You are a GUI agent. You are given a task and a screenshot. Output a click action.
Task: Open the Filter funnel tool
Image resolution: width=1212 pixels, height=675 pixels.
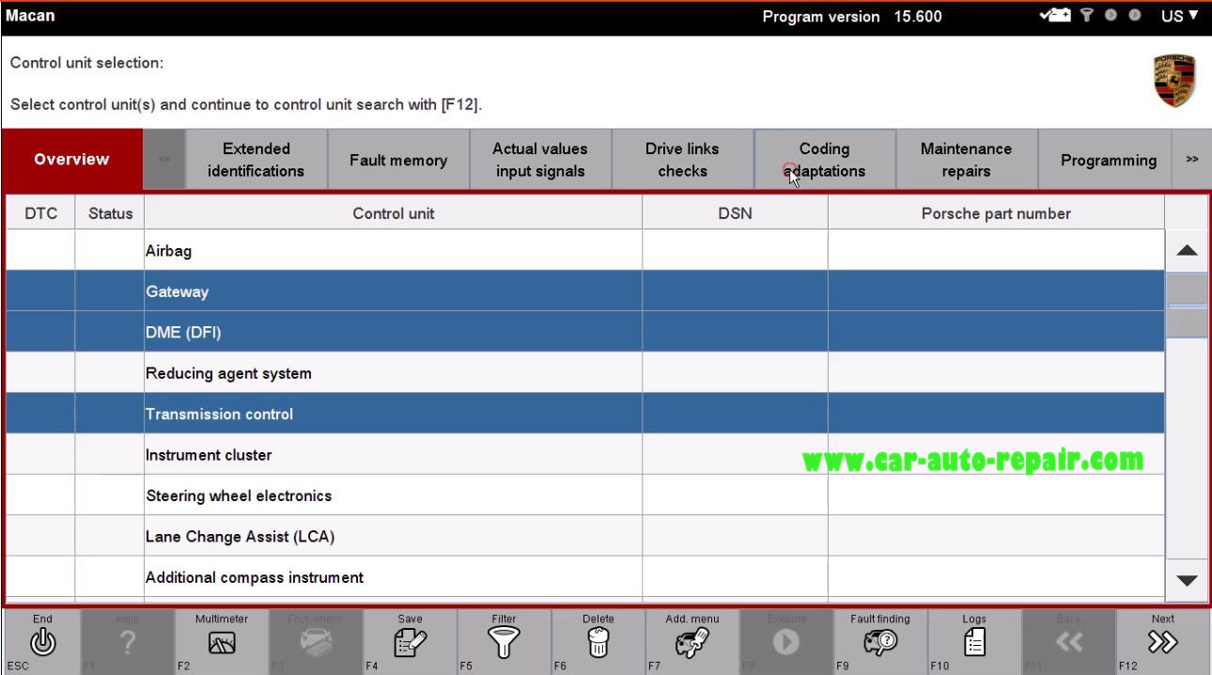click(x=504, y=641)
